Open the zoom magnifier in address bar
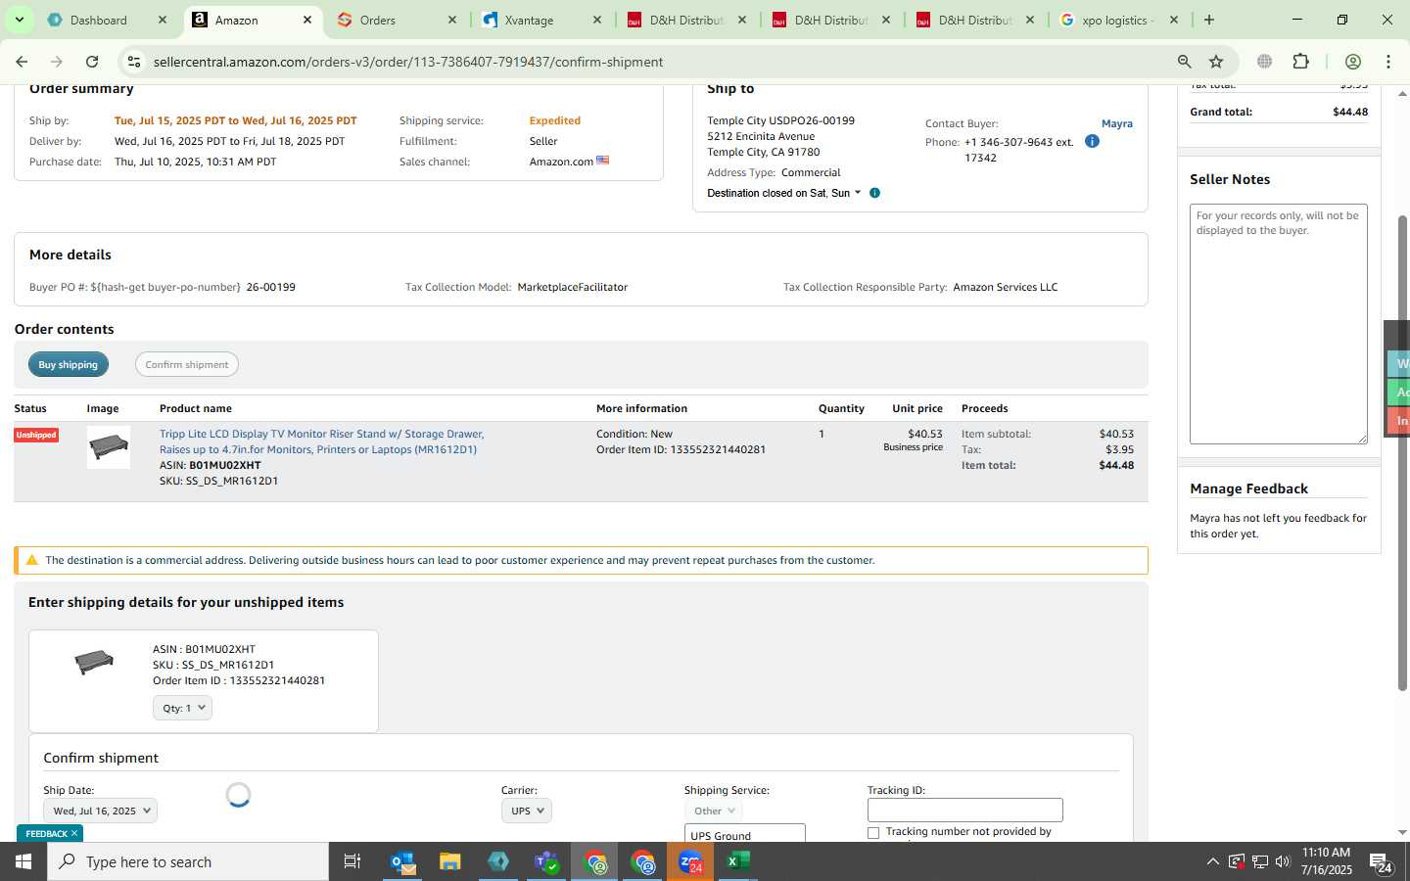This screenshot has height=881, width=1410. [1185, 62]
